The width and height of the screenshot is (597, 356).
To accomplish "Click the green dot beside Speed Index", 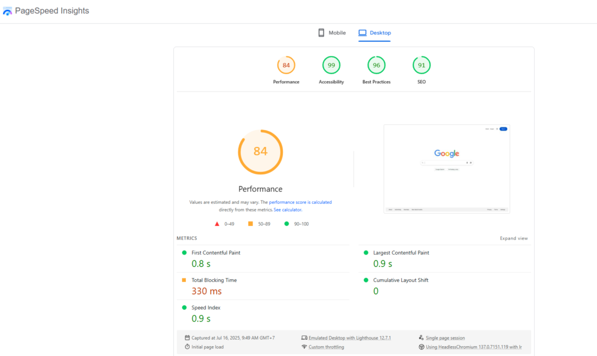I will [184, 307].
